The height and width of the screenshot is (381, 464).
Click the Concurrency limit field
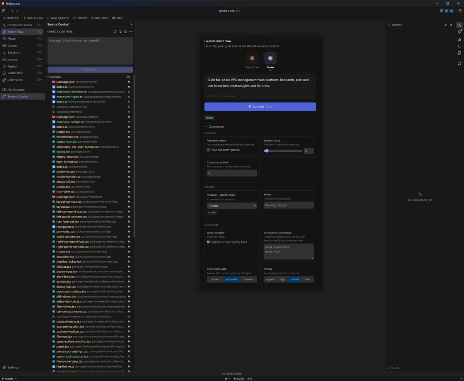point(232,173)
